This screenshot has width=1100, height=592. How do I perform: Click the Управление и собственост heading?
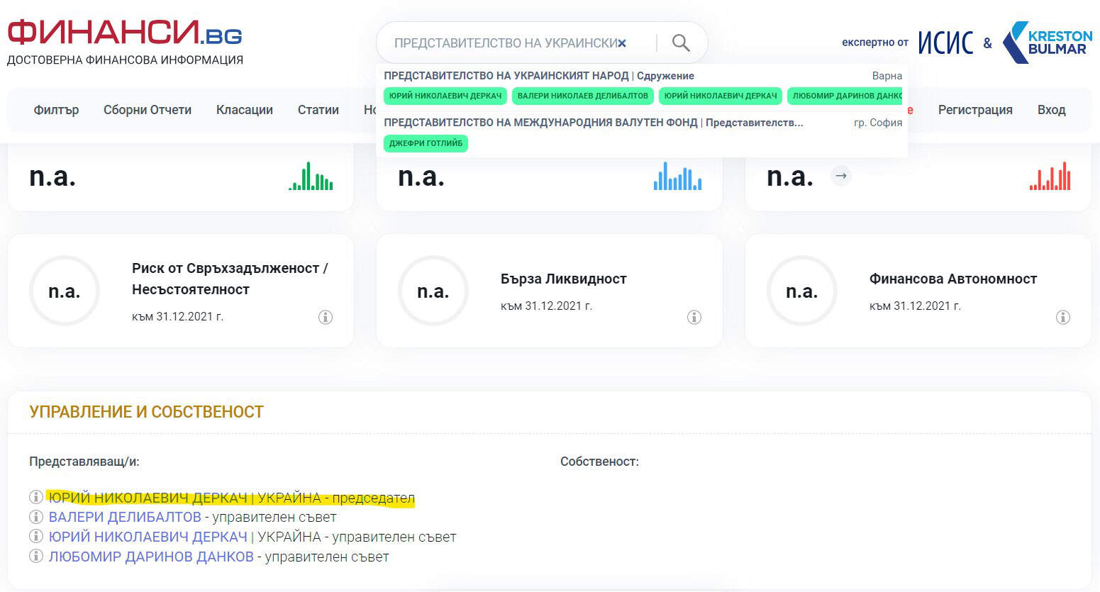click(146, 412)
